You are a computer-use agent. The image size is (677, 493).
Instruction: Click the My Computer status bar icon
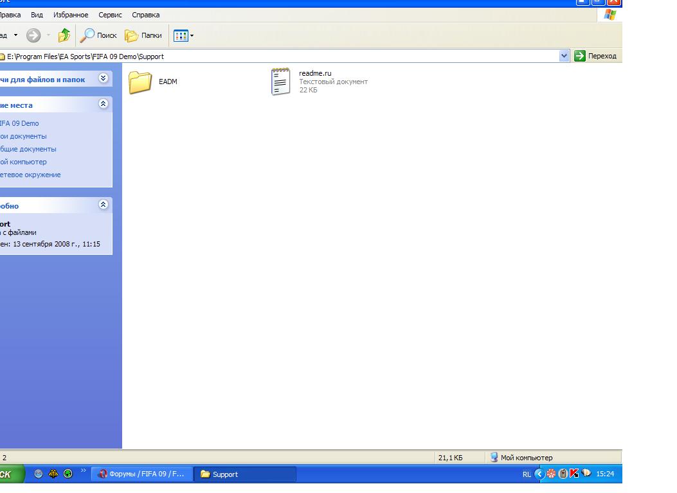[x=494, y=457]
